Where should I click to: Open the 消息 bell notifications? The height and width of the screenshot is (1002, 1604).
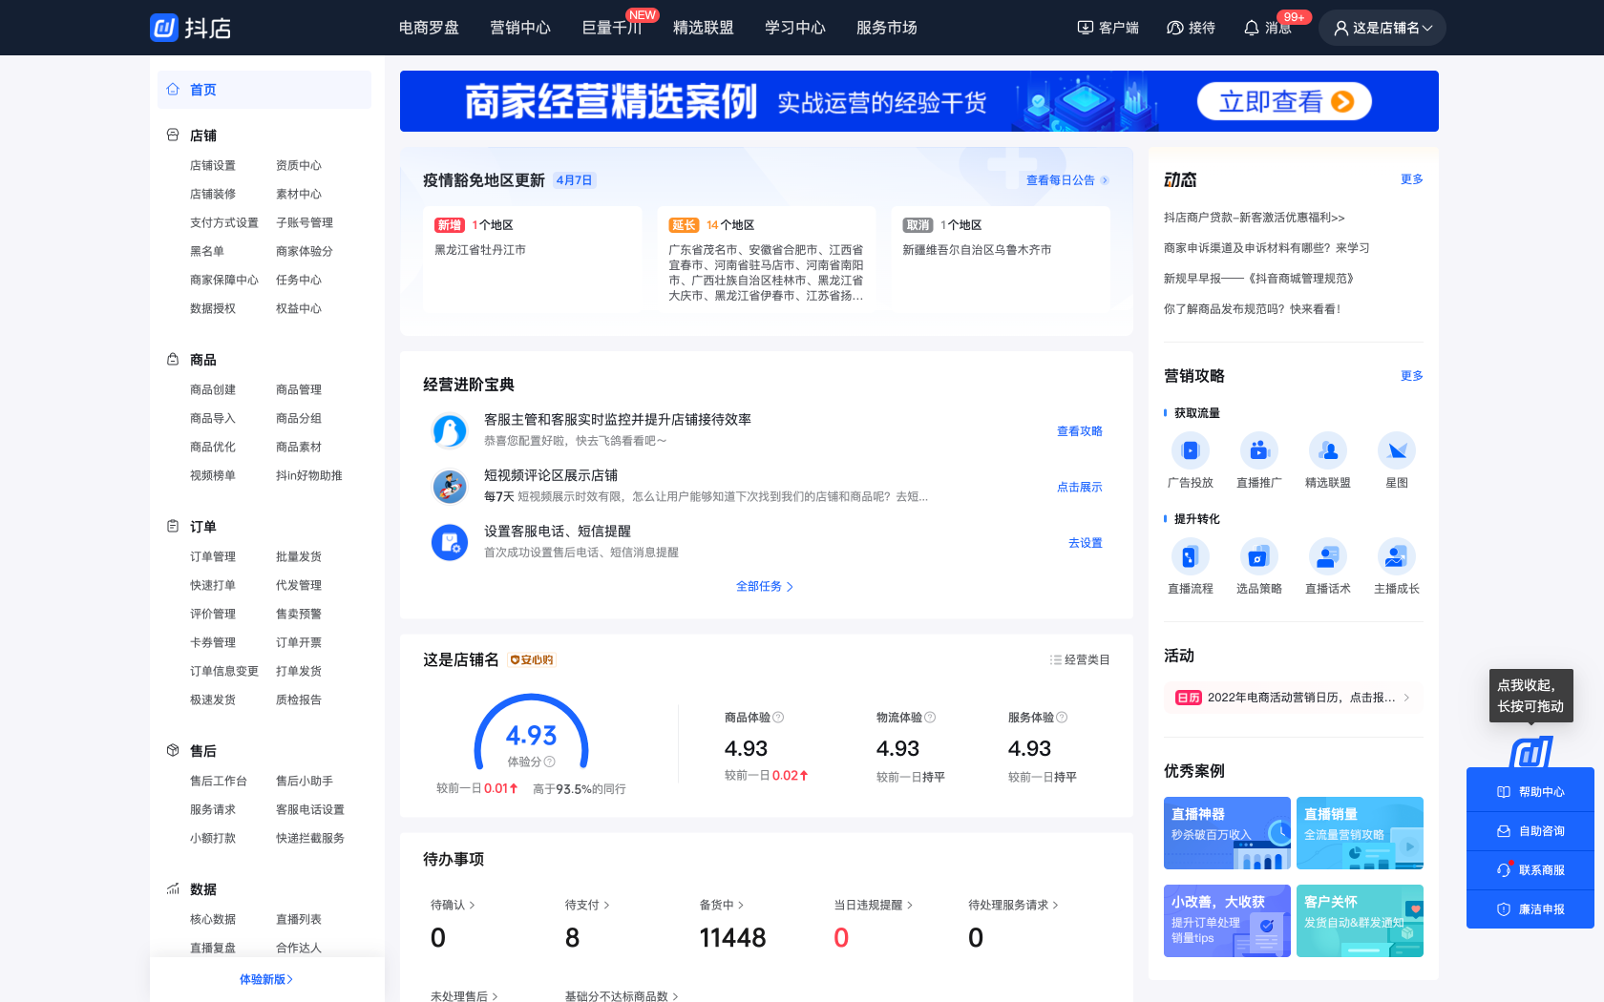tap(1252, 28)
